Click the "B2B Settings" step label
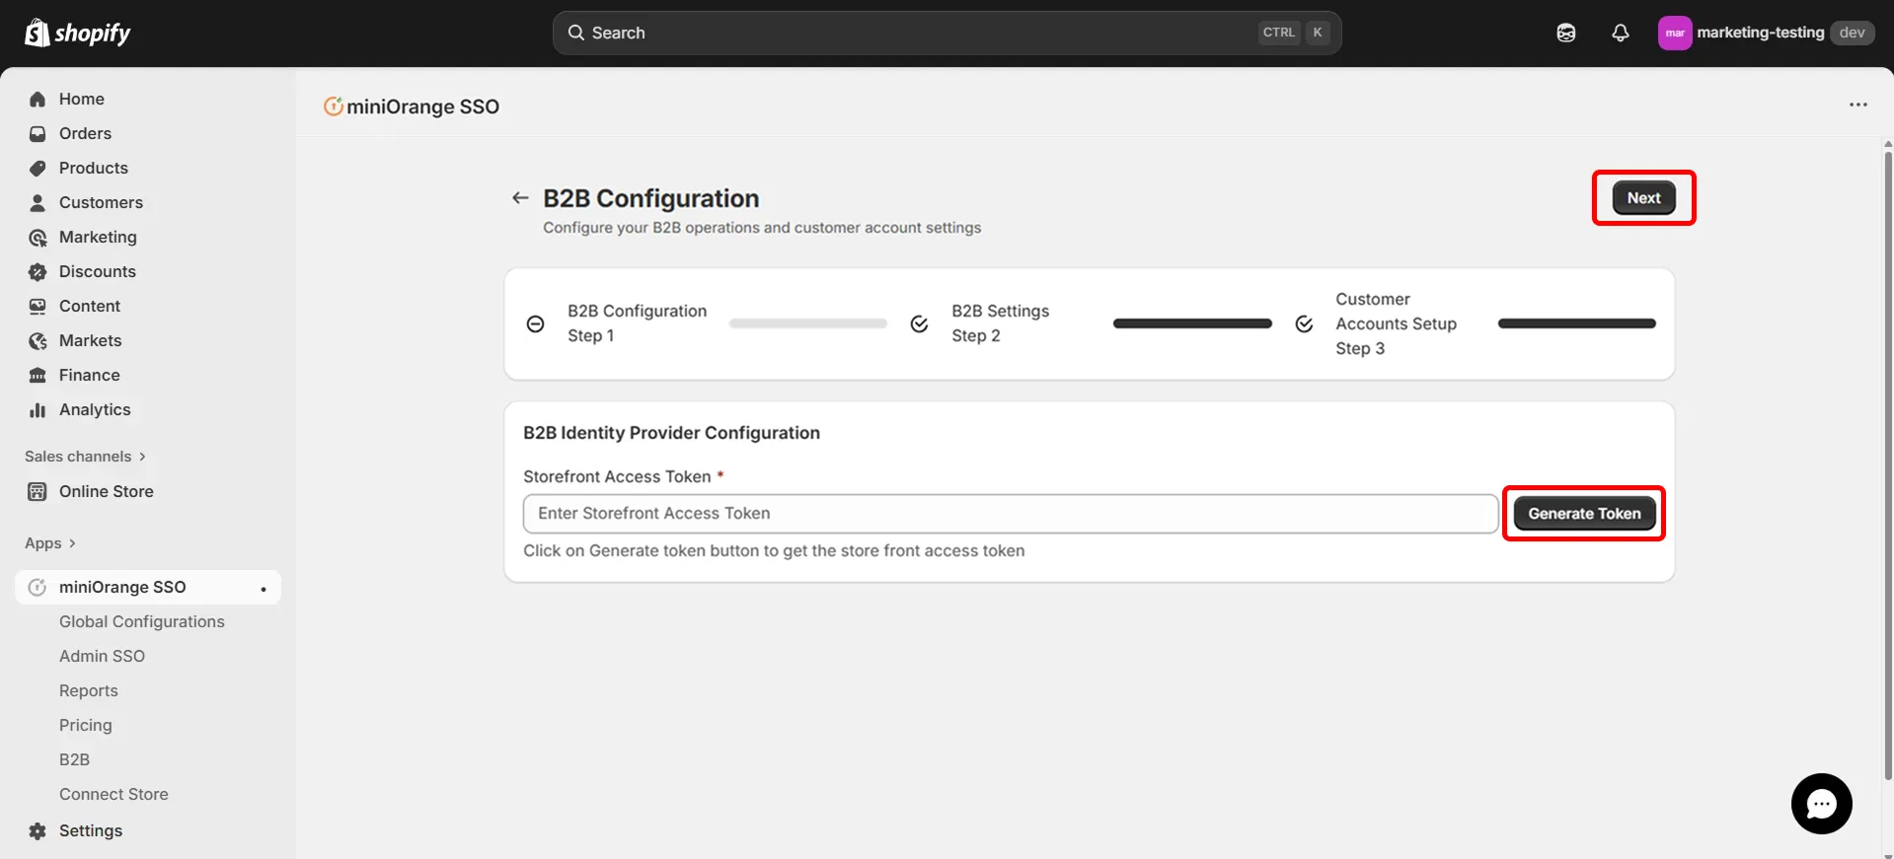Screen dimensions: 1894x859 point(1001,311)
